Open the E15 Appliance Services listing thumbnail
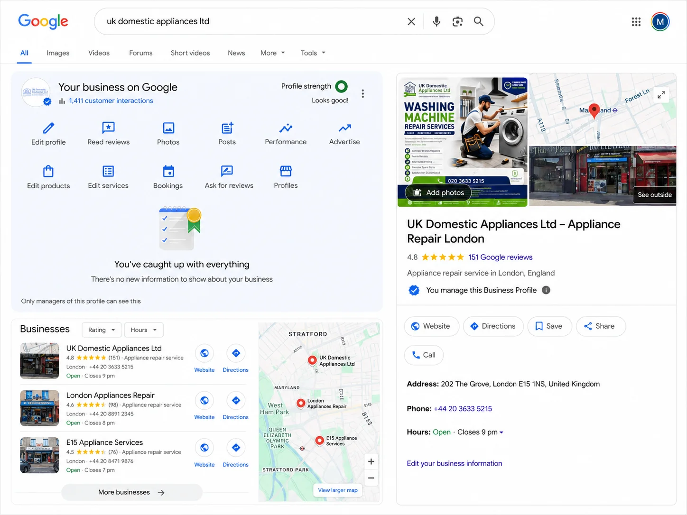The height and width of the screenshot is (515, 687). click(39, 455)
